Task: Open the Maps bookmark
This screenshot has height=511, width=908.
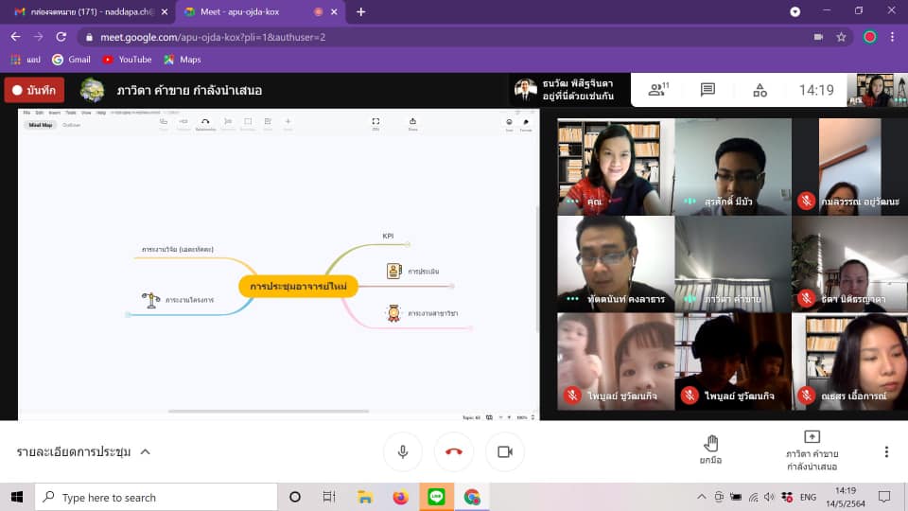Action: [x=182, y=59]
